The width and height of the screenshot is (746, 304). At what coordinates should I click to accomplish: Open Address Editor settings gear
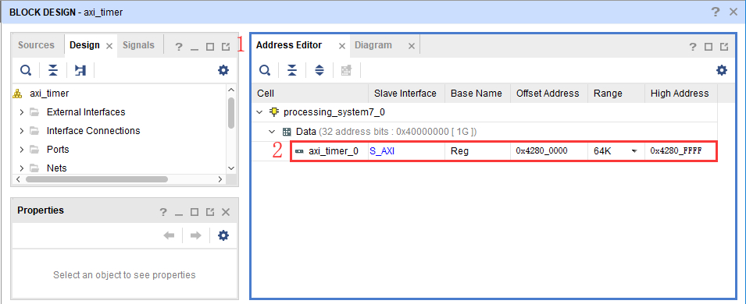[722, 70]
